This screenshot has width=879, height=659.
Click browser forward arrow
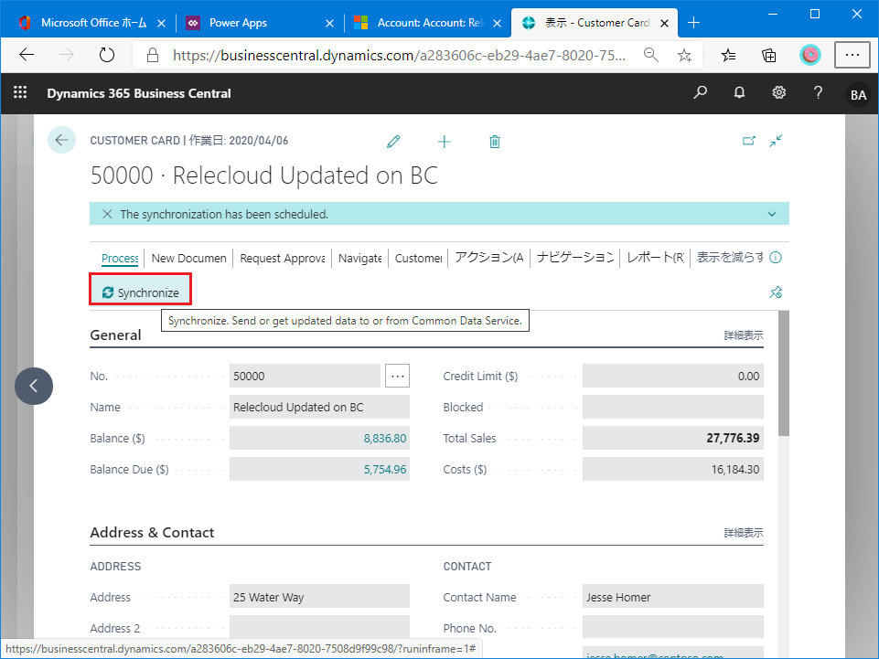pos(67,54)
